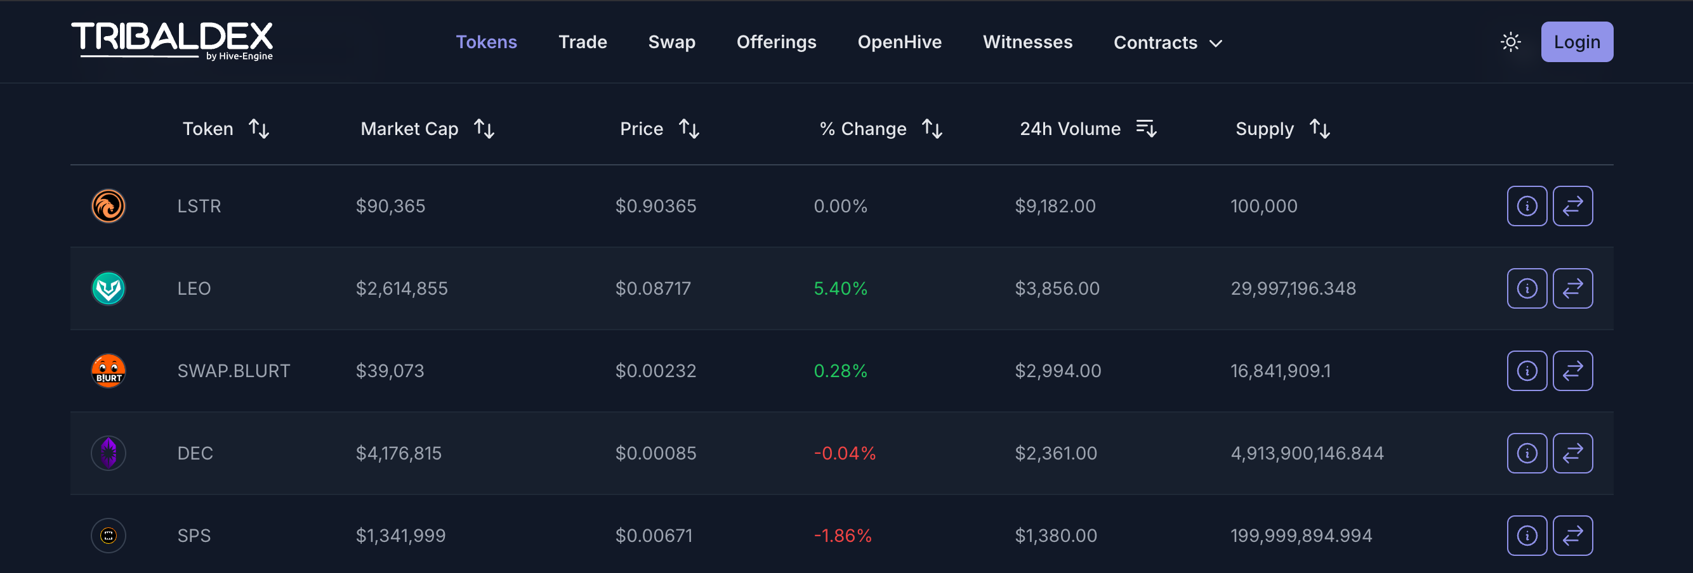This screenshot has width=1693, height=573.
Task: Toggle sort order on 24h Volume column
Action: [1145, 129]
